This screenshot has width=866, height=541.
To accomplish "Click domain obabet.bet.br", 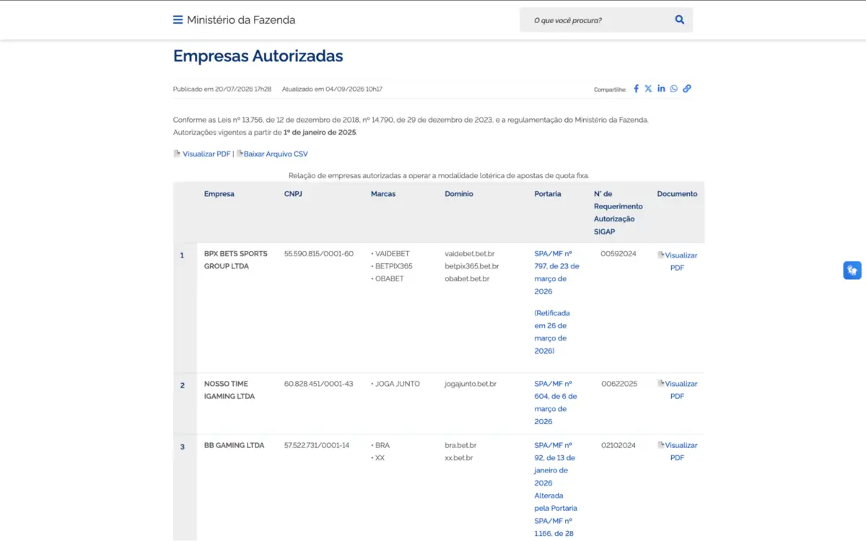I will [x=467, y=278].
